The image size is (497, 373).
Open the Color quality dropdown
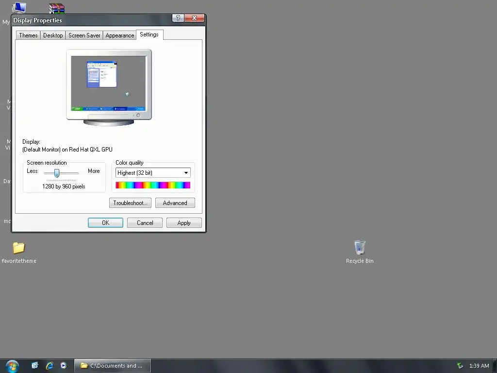click(153, 172)
